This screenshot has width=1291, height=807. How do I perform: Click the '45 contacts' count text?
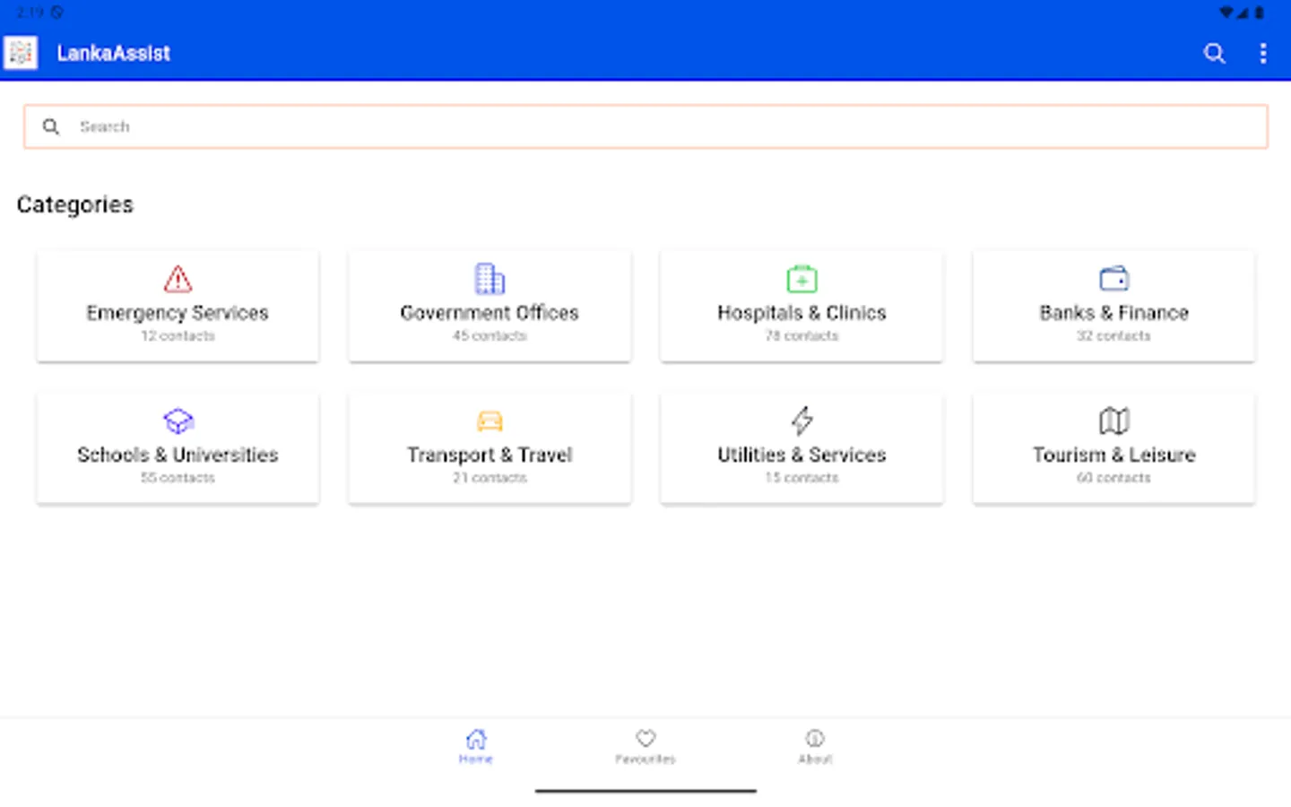click(490, 336)
